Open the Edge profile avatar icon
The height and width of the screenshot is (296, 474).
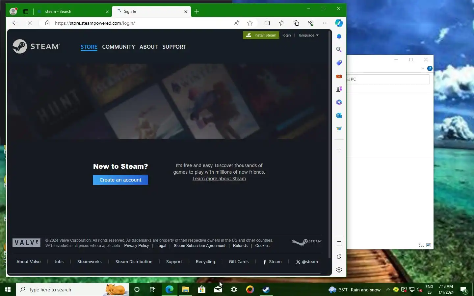pyautogui.click(x=13, y=12)
